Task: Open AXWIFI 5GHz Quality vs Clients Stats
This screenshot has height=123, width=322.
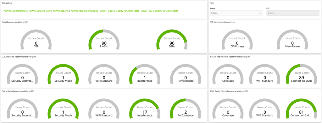Action: [159, 11]
